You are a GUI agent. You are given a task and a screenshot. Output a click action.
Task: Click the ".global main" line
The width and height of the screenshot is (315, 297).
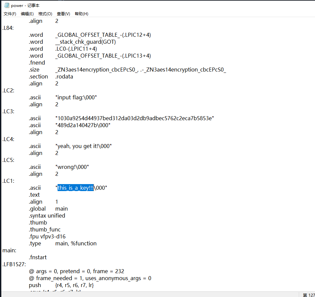click(x=48, y=209)
